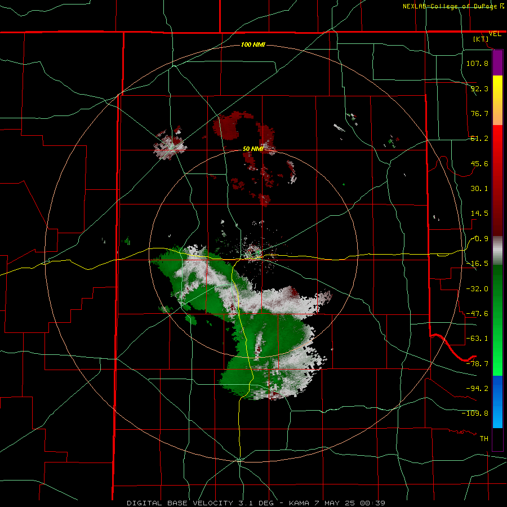Select the 107.8 legend value
This screenshot has width=507, height=507.
click(x=477, y=63)
